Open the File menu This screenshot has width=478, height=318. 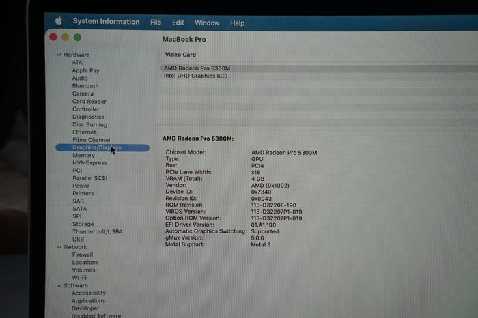156,23
